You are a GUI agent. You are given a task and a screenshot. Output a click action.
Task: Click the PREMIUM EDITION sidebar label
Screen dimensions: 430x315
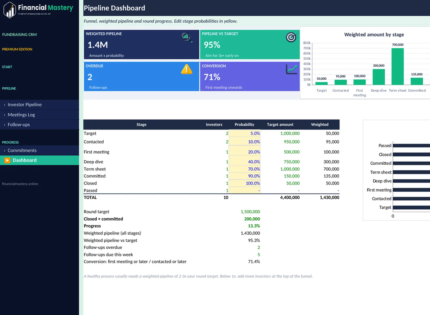pos(17,49)
